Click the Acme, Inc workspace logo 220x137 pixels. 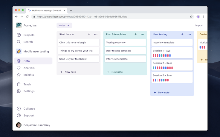19,25
